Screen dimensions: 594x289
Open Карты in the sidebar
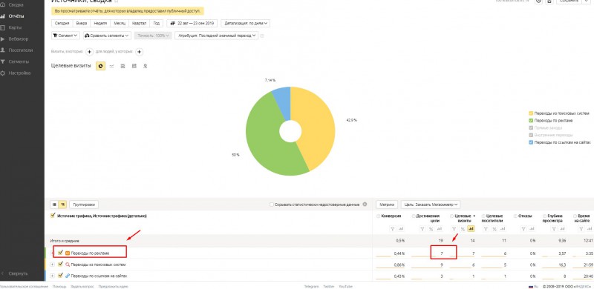coord(14,27)
